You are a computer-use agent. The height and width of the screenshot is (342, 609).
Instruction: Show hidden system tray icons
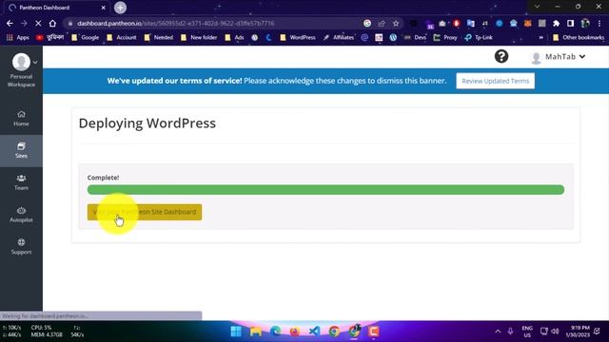point(498,332)
